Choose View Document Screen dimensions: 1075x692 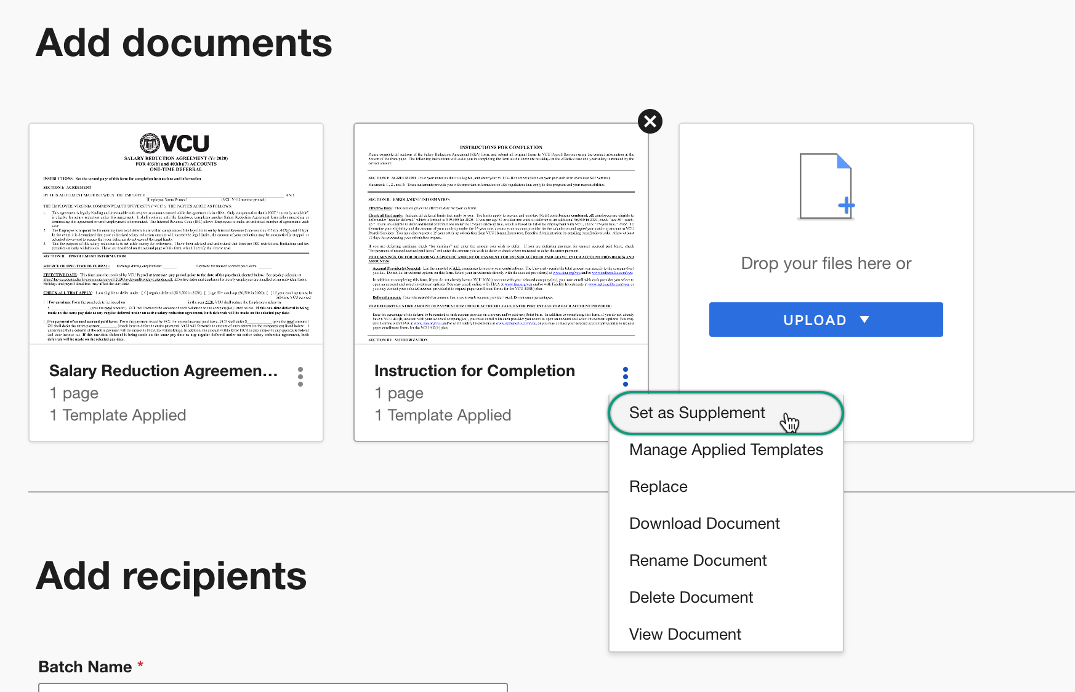[726, 634]
